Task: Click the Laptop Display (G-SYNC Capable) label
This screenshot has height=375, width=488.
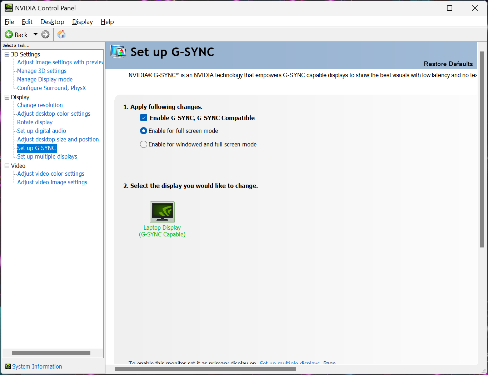Action: (162, 231)
